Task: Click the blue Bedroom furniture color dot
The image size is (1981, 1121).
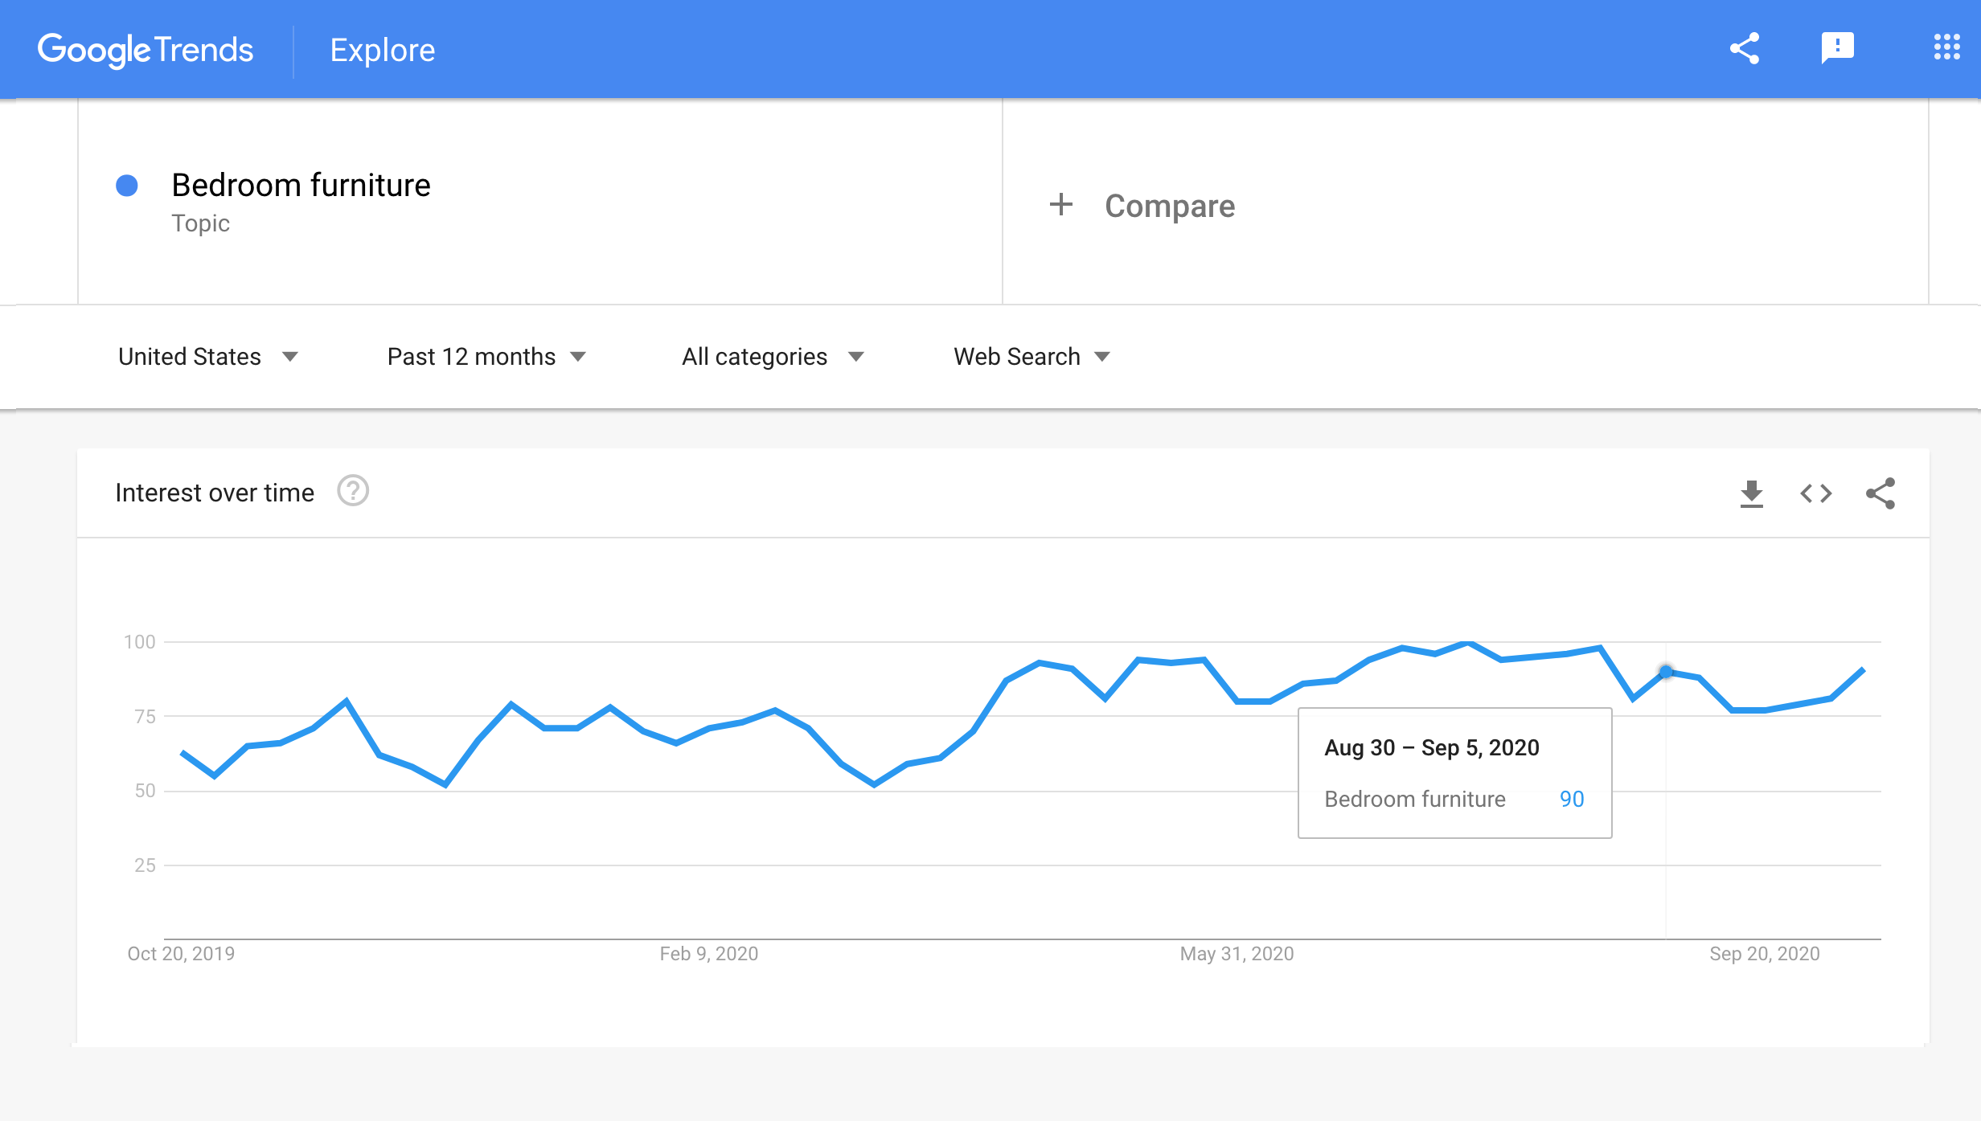Action: click(127, 186)
